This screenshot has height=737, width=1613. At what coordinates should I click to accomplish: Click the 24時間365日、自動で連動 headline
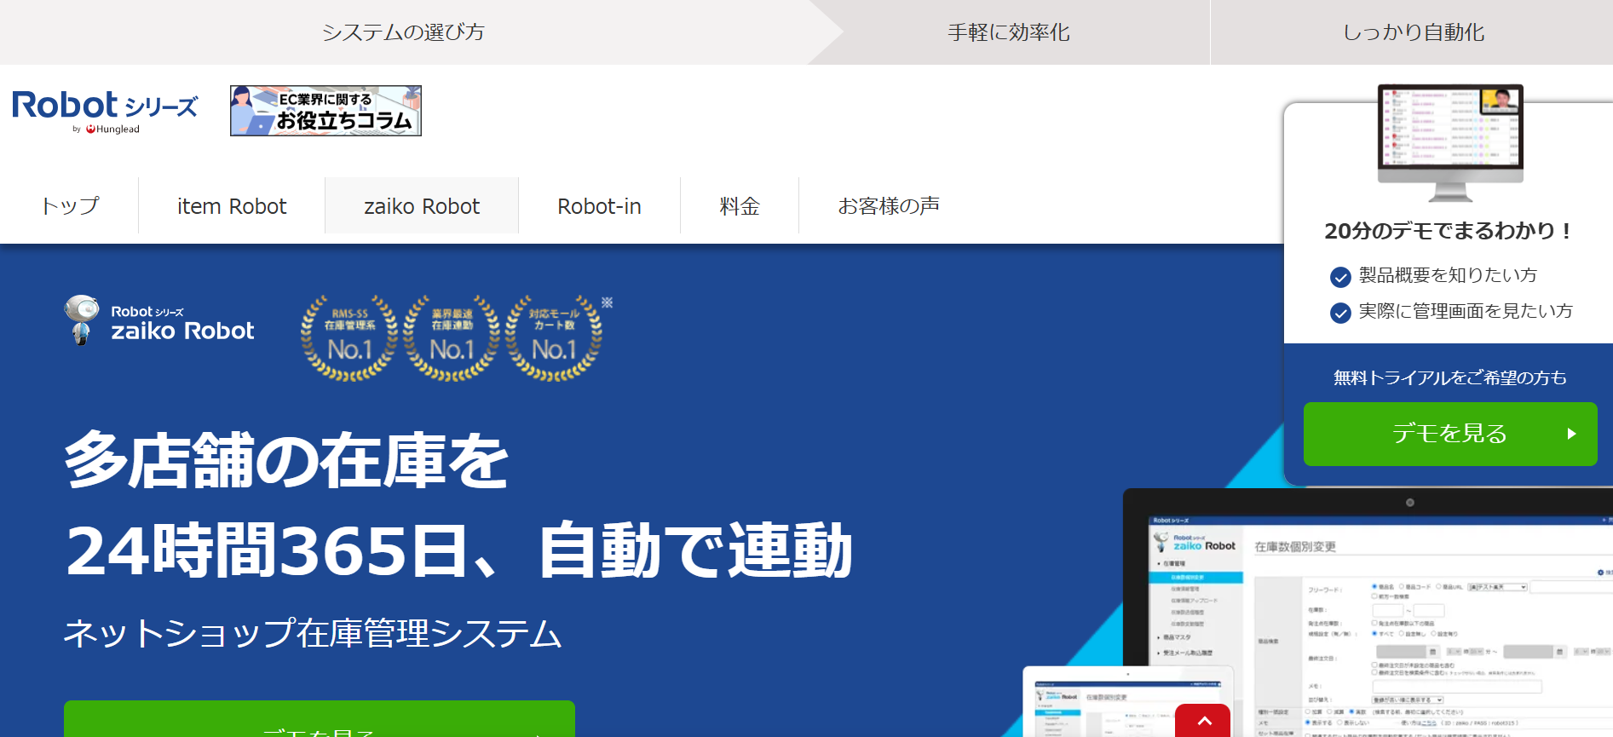click(459, 550)
